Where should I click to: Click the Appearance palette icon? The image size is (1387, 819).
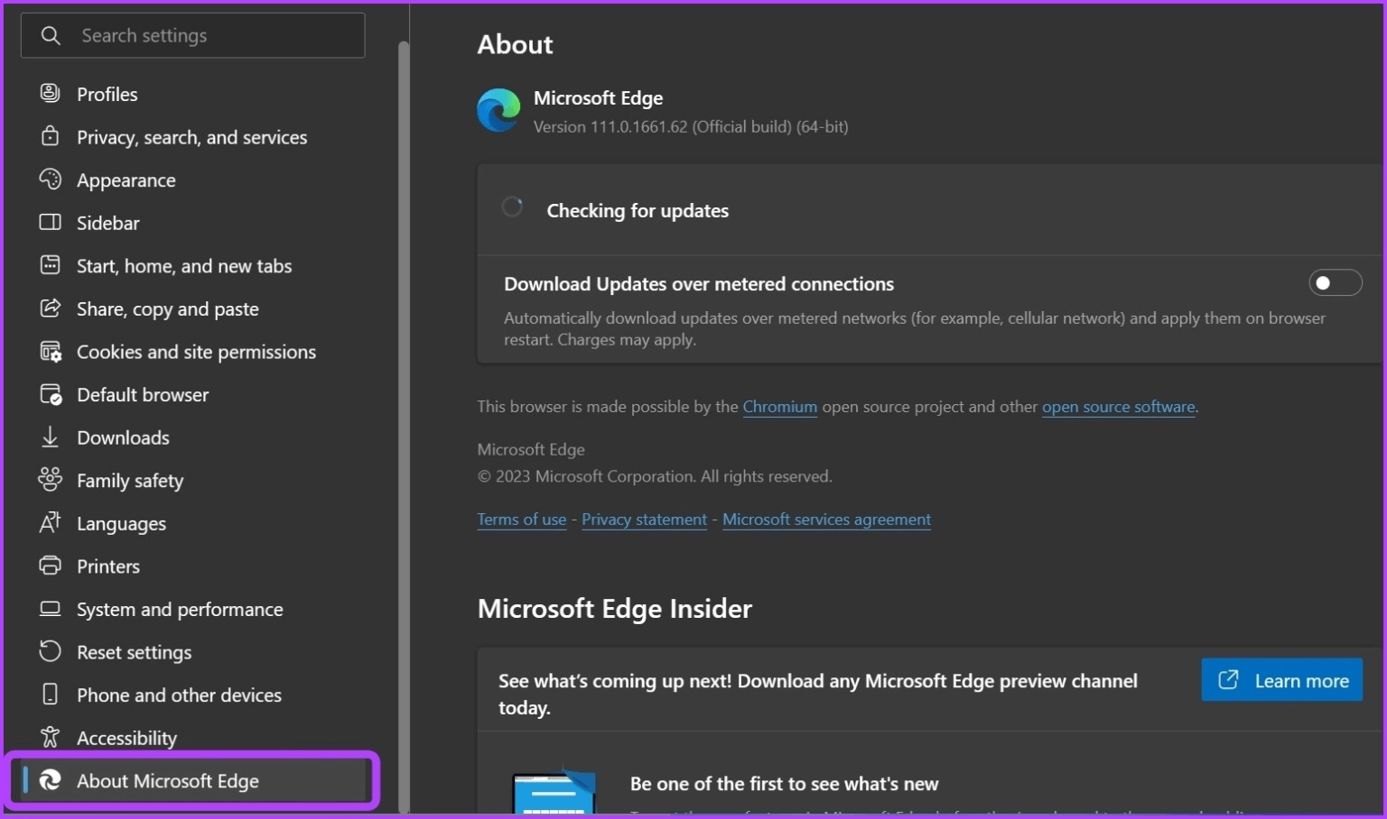point(50,179)
